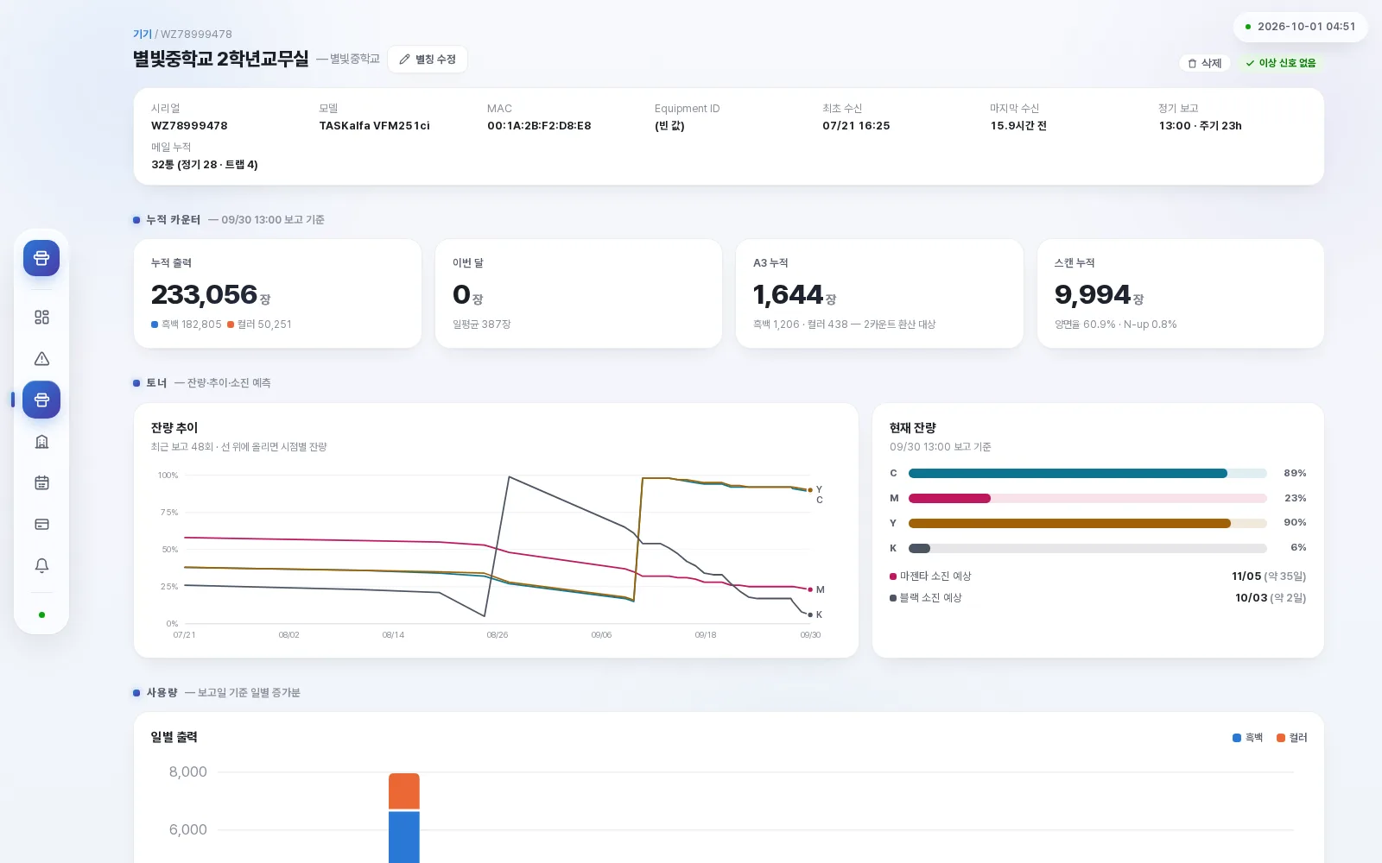Toggle the 흑백 legend in daily output chart

pos(1247,738)
